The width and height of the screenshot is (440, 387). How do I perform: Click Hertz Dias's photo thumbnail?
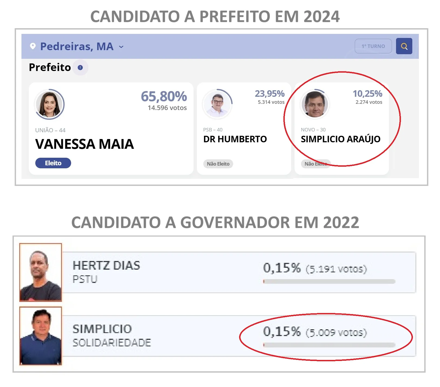(41, 273)
